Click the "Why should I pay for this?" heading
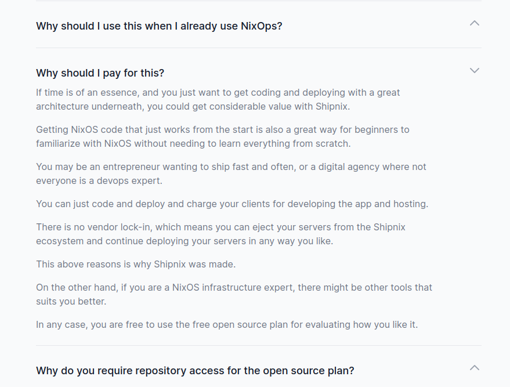This screenshot has width=510, height=387. click(x=100, y=73)
